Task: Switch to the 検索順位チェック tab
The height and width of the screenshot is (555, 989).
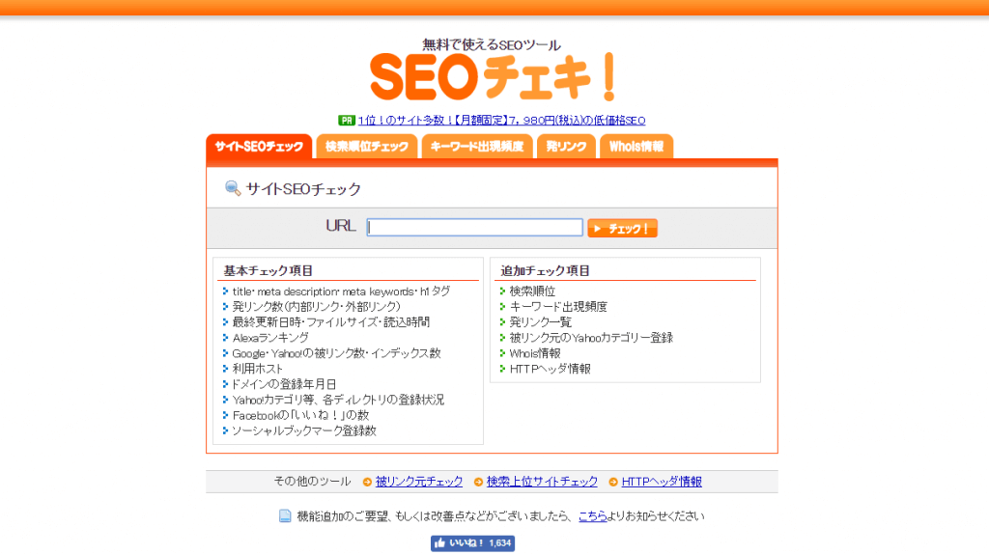Action: click(x=366, y=147)
